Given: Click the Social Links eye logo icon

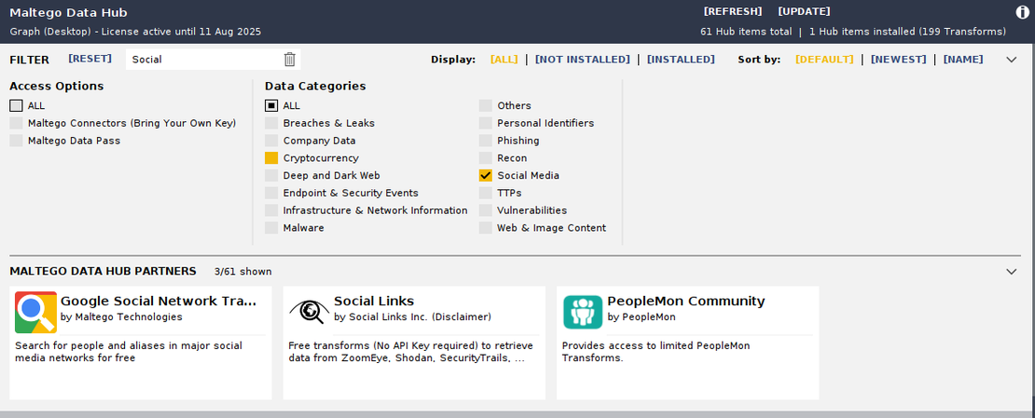Looking at the screenshot, I should (x=309, y=312).
